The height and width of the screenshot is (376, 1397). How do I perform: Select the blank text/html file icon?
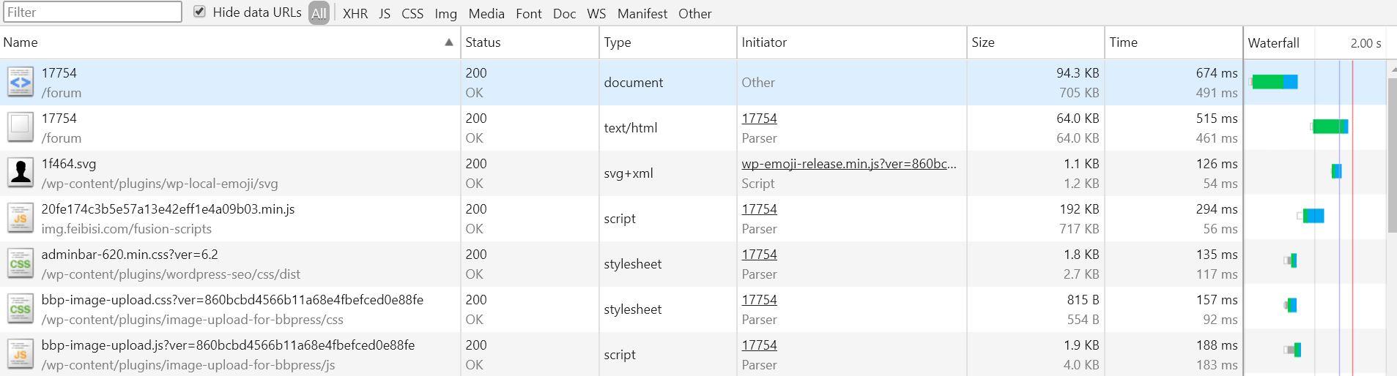pyautogui.click(x=21, y=127)
